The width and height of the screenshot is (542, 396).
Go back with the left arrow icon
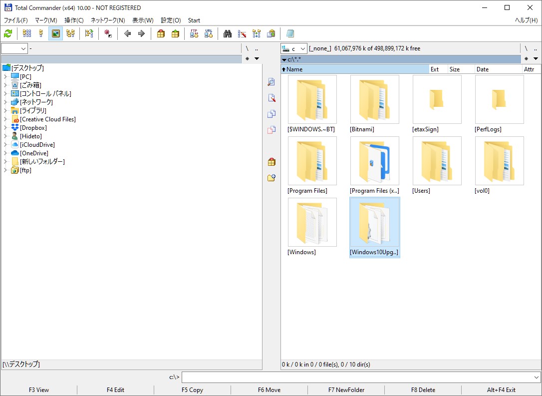tap(127, 33)
